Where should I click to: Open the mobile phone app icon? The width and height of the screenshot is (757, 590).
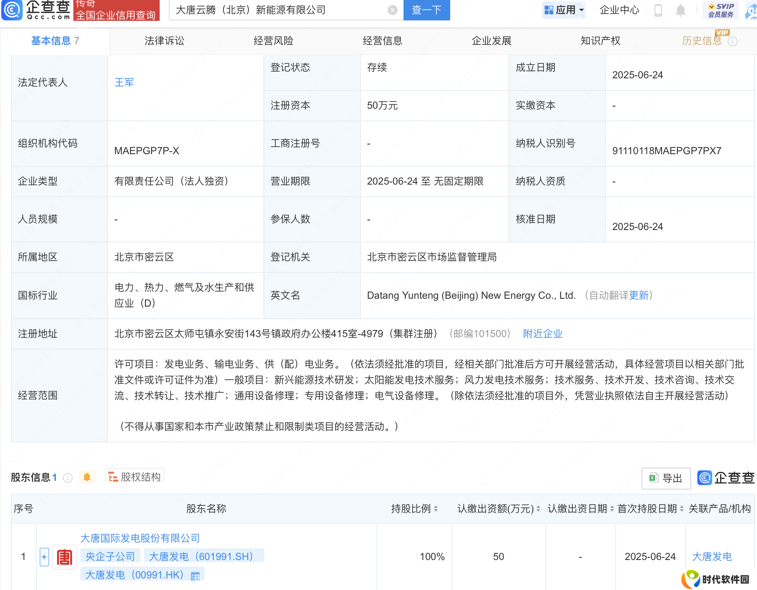[x=658, y=10]
